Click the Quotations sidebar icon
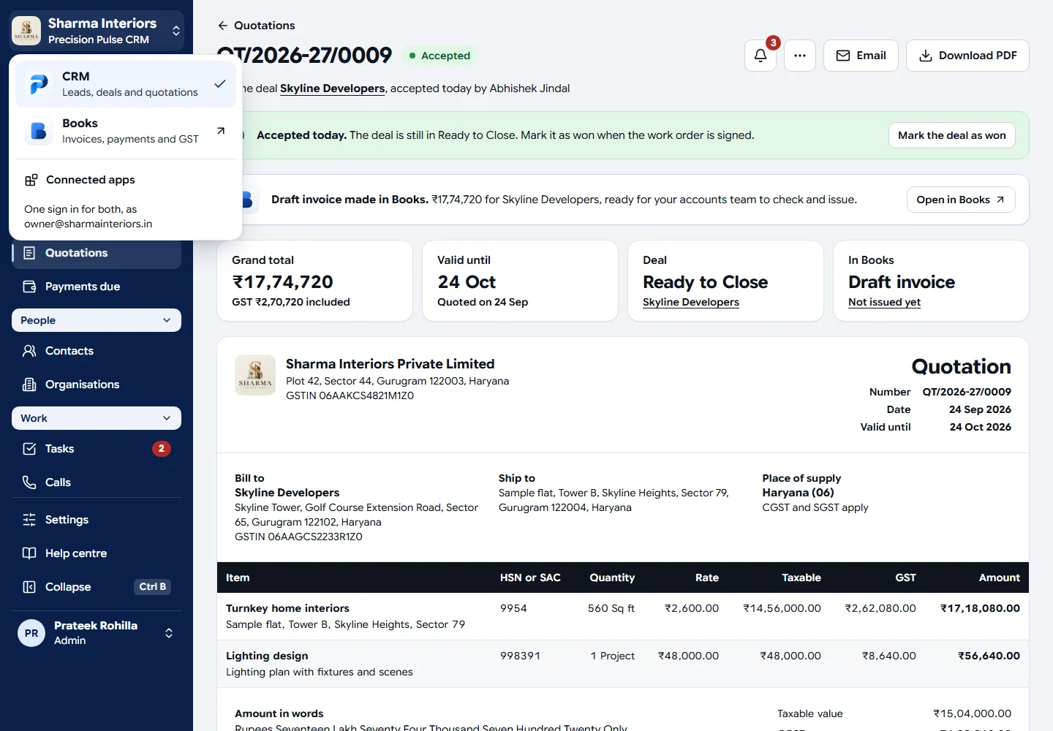Screen dimensions: 1053x731 (x=29, y=253)
